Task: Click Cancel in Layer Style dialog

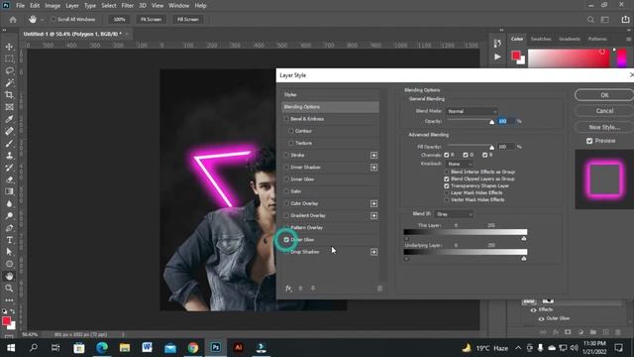Action: (x=604, y=111)
